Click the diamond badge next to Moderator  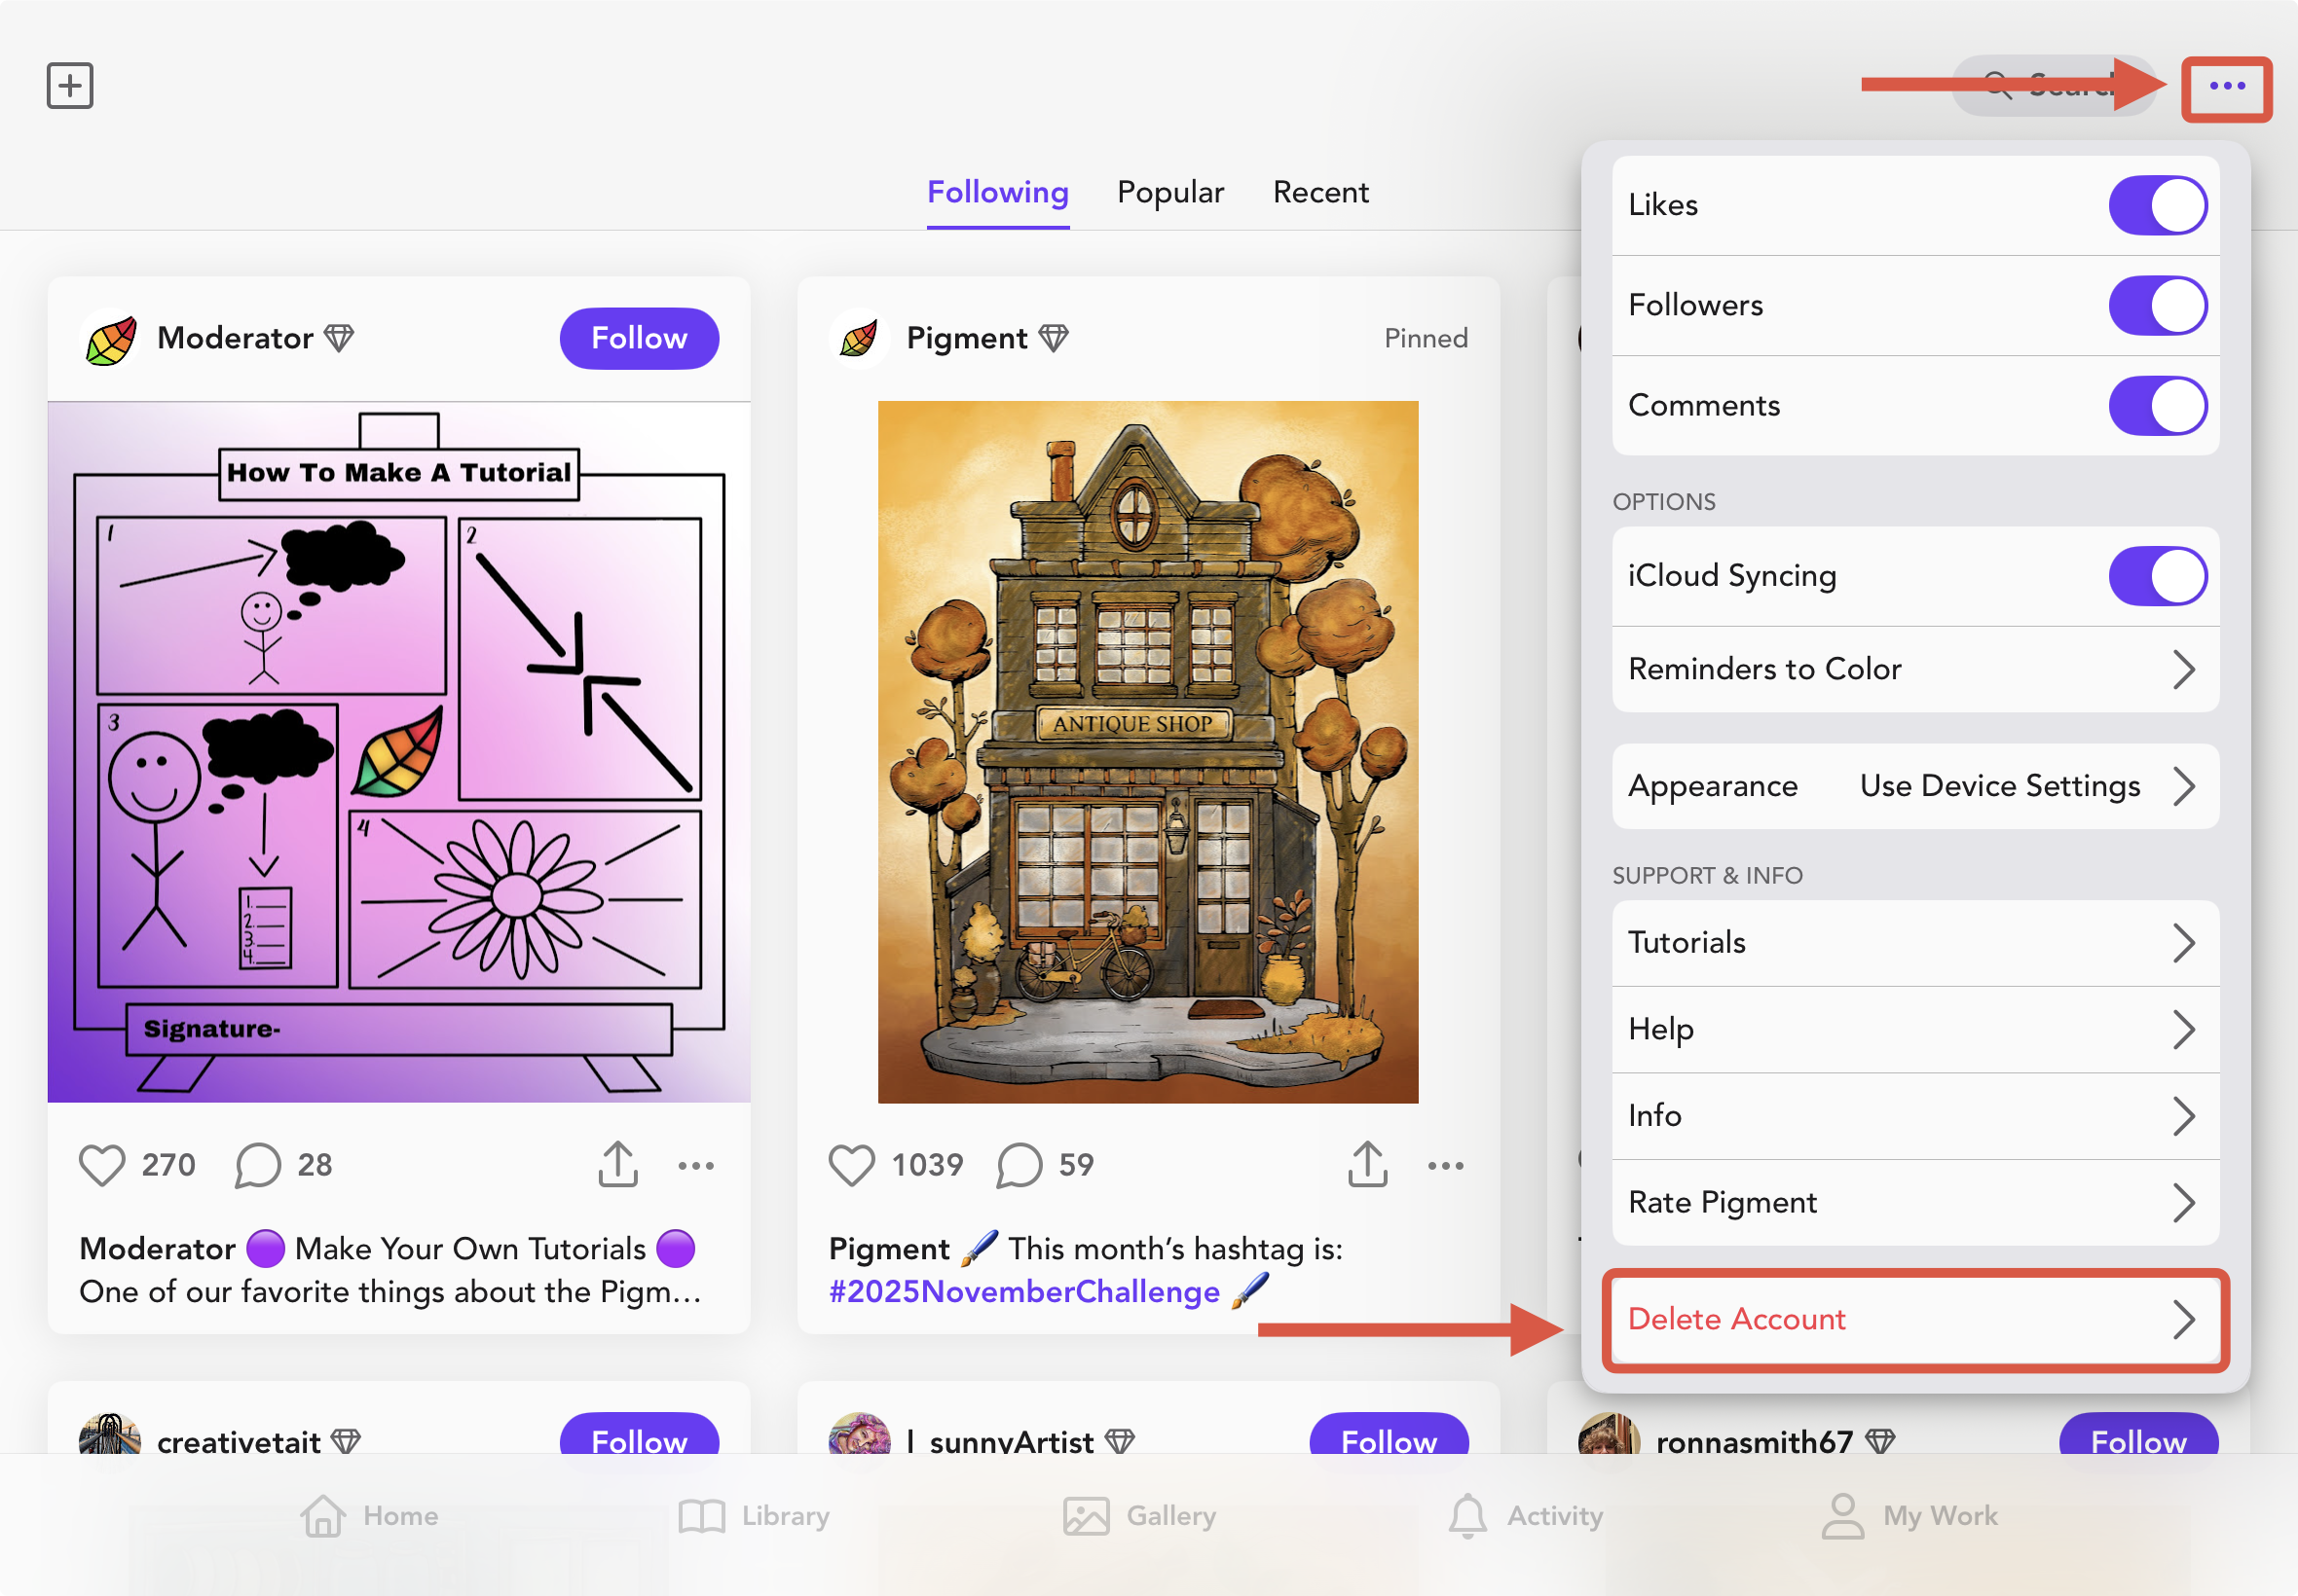(340, 339)
